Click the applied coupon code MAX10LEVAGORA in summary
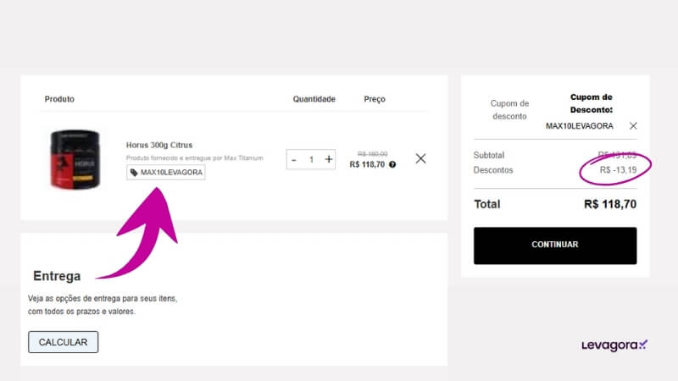 579,126
